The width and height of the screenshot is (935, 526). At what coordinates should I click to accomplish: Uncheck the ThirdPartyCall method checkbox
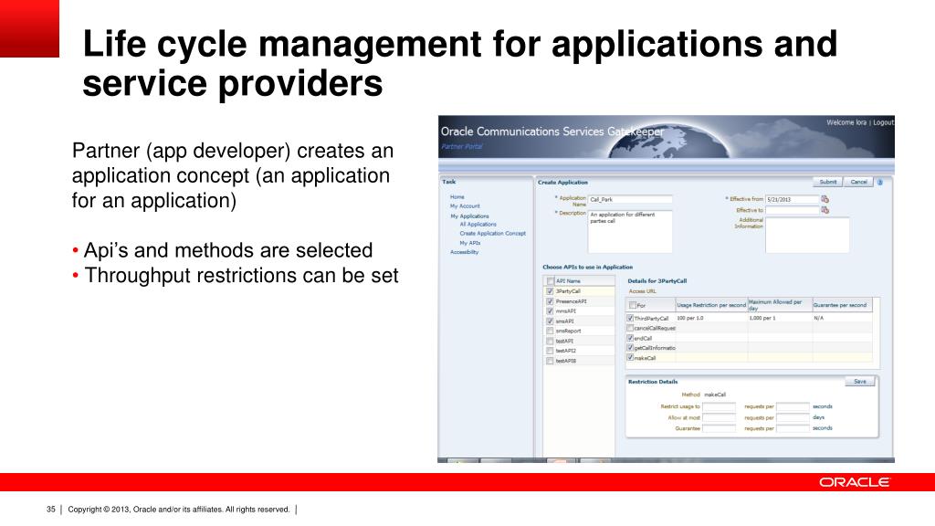click(630, 319)
